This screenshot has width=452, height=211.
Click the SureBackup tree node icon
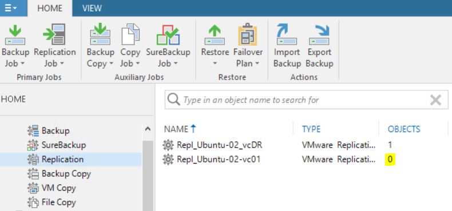pyautogui.click(x=33, y=145)
